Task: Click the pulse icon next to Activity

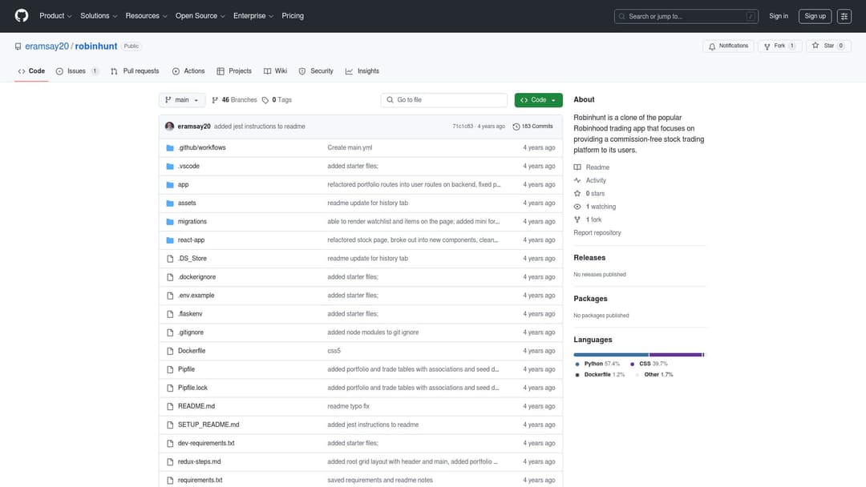Action: point(577,180)
